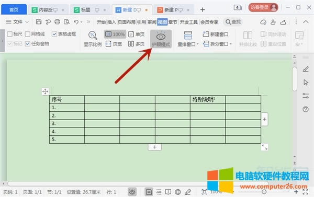Expand the 重排窗口 dropdown

coord(198,44)
